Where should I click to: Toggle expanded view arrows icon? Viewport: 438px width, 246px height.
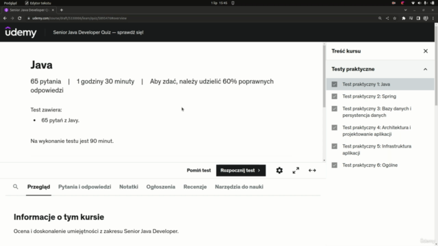pos(312,170)
